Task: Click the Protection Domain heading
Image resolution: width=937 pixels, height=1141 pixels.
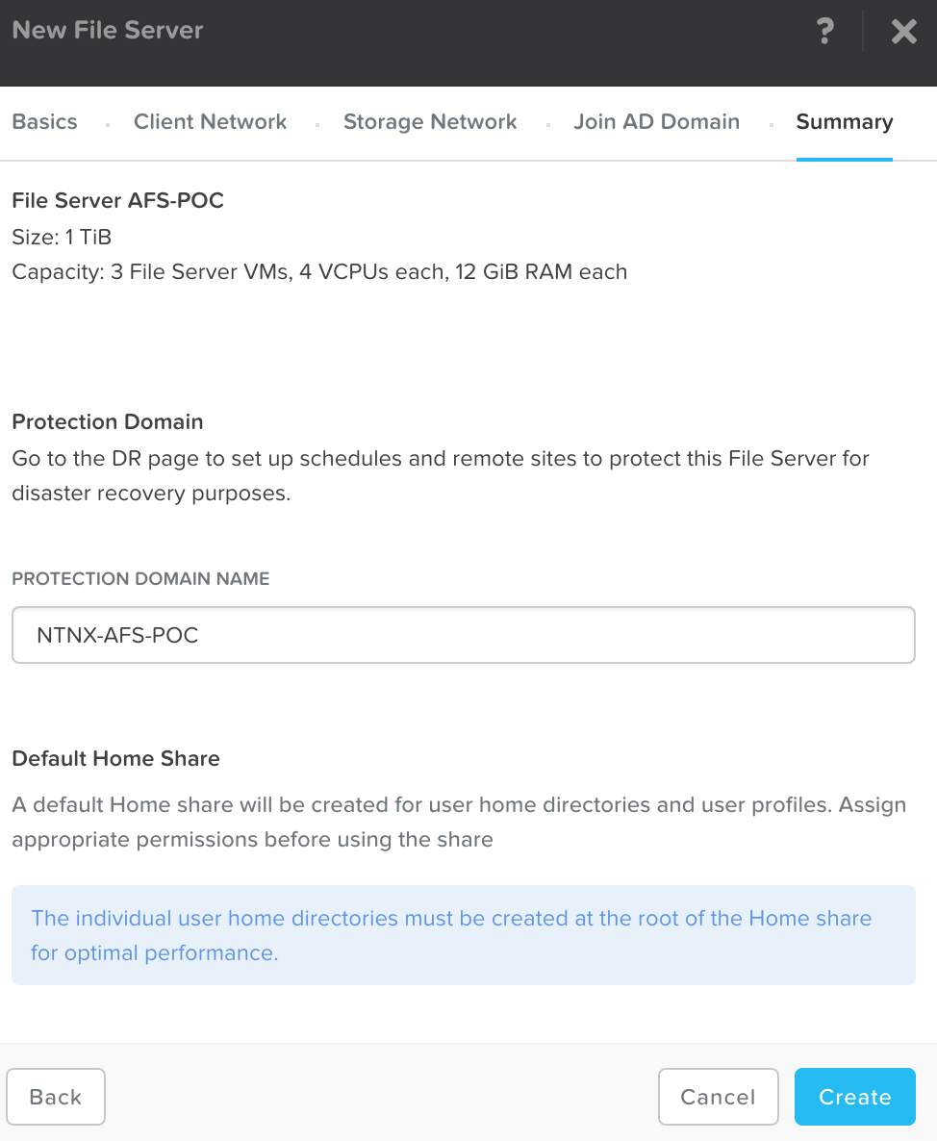Action: (x=108, y=421)
